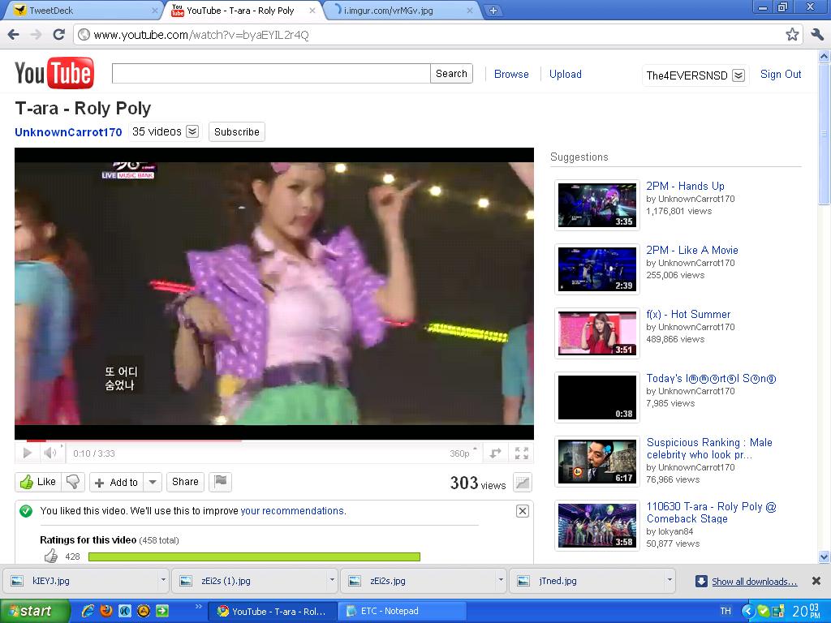Open Chrome wrench settings menu
The image size is (831, 623).
coord(817,35)
